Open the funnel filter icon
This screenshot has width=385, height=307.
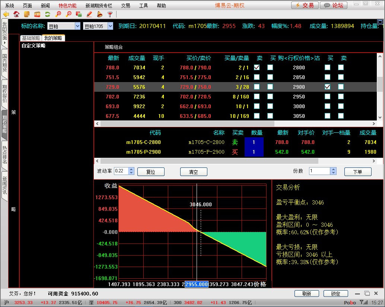click(110, 15)
